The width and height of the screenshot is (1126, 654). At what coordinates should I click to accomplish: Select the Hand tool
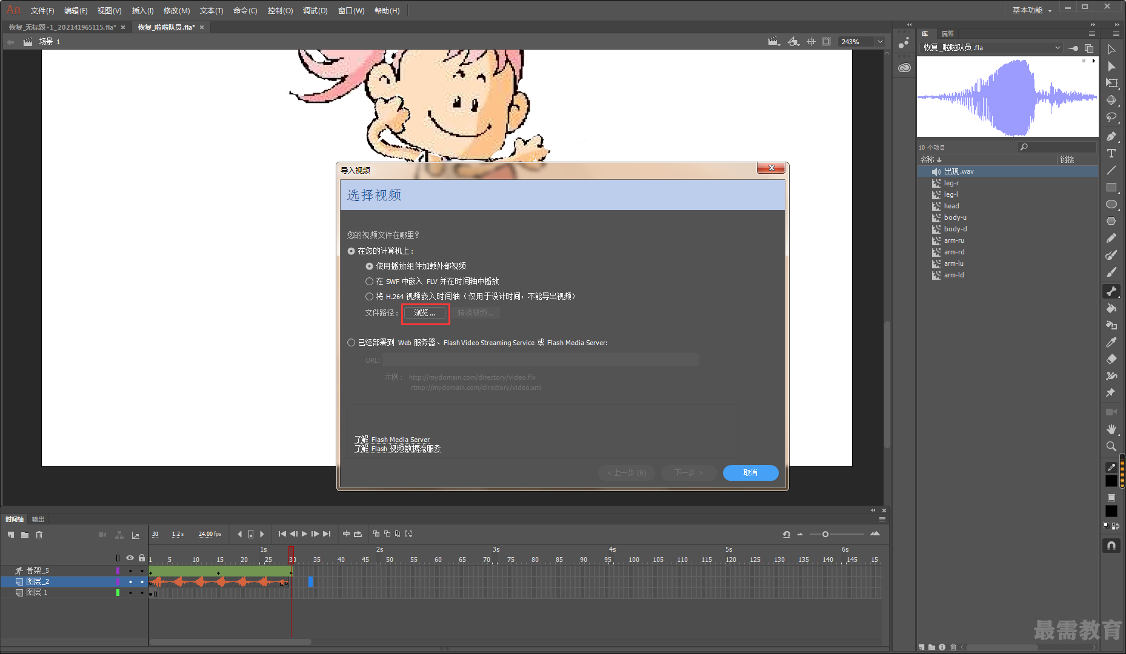coord(1111,429)
